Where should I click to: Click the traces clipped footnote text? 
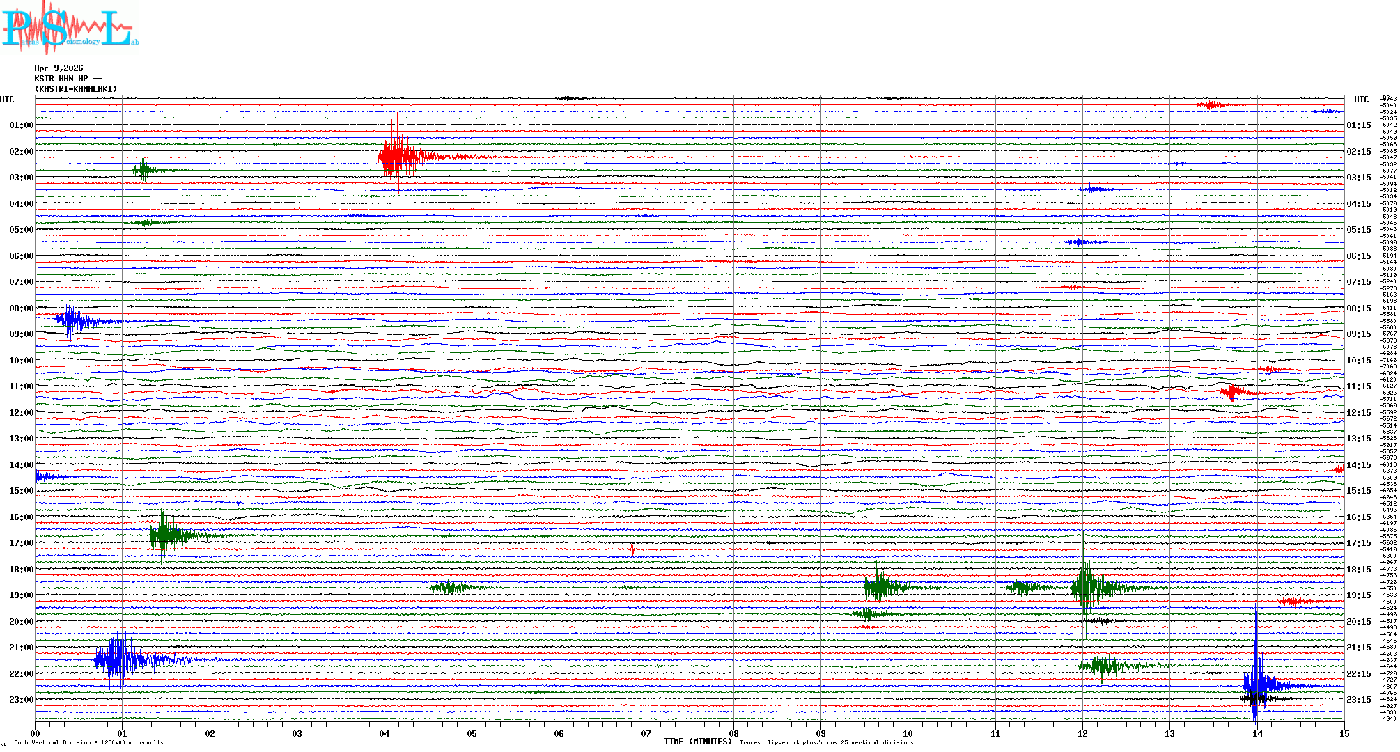click(x=826, y=742)
